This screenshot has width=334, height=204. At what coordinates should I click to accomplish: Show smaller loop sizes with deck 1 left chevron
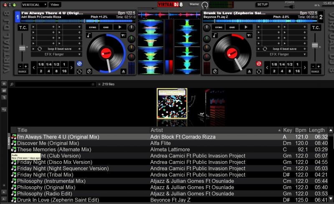pyautogui.click(x=34, y=68)
